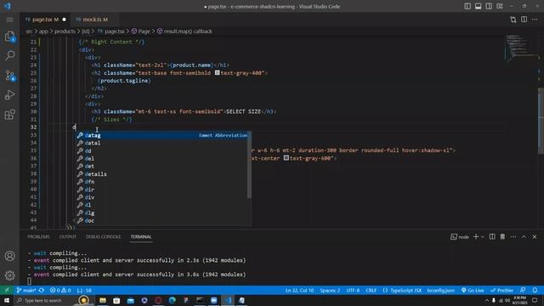Select products in the breadcrumb
The width and height of the screenshot is (544, 306).
click(65, 31)
